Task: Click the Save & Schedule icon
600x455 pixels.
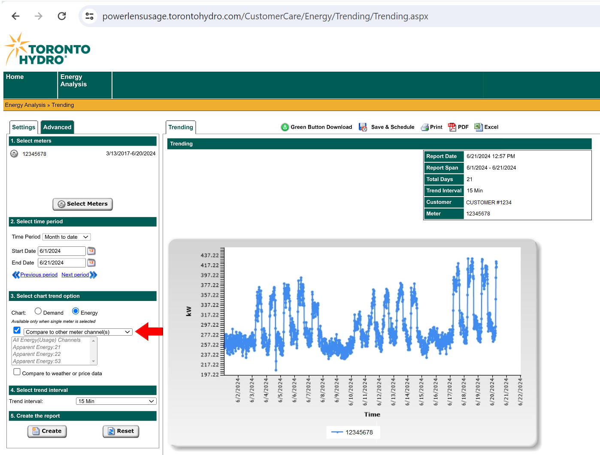Action: coord(363,127)
